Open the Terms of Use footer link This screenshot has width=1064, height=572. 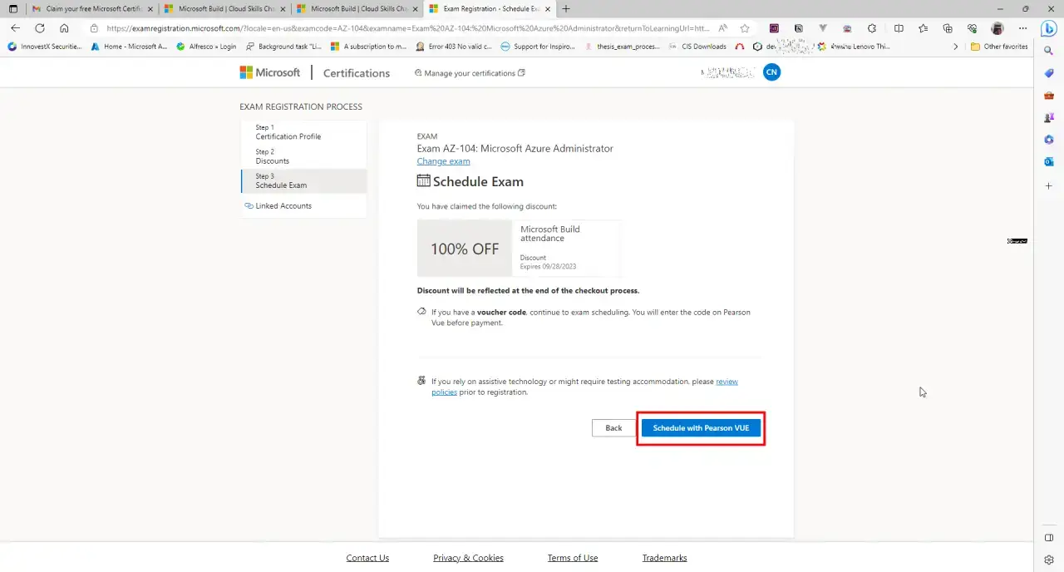573,558
